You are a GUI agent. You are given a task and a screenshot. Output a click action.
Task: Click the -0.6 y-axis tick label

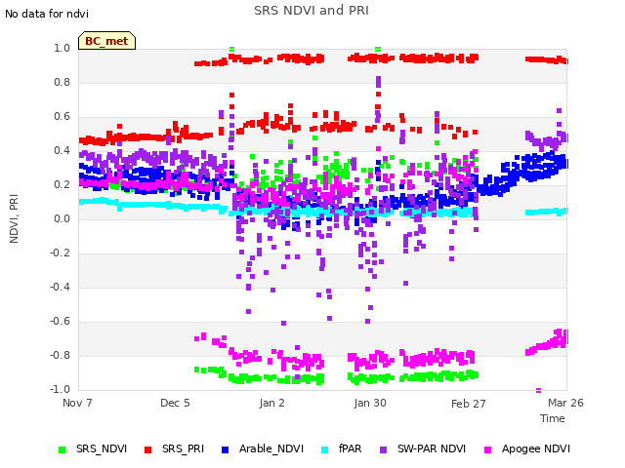61,321
